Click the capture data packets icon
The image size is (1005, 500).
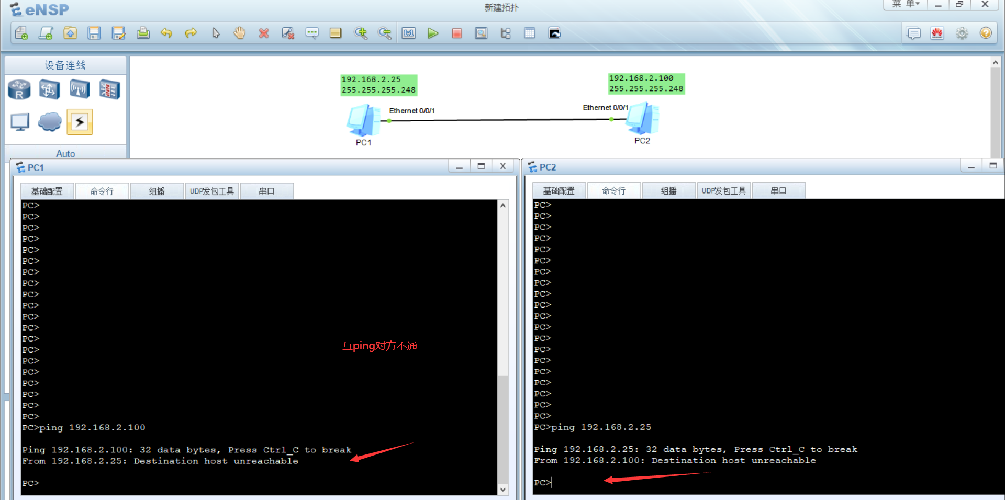click(481, 33)
